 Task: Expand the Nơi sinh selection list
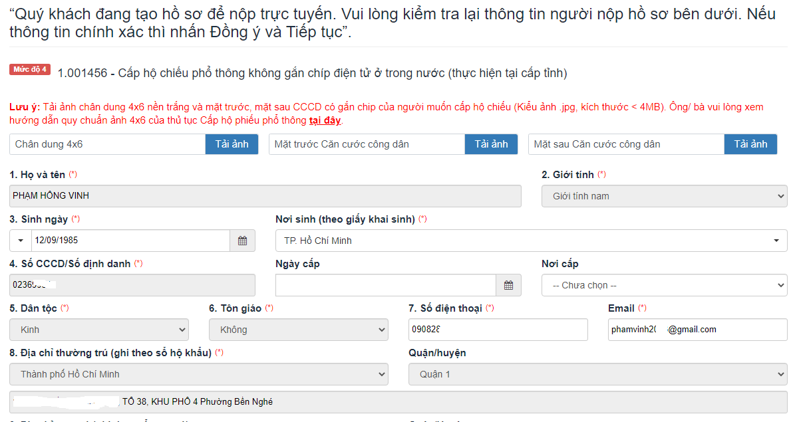(776, 241)
